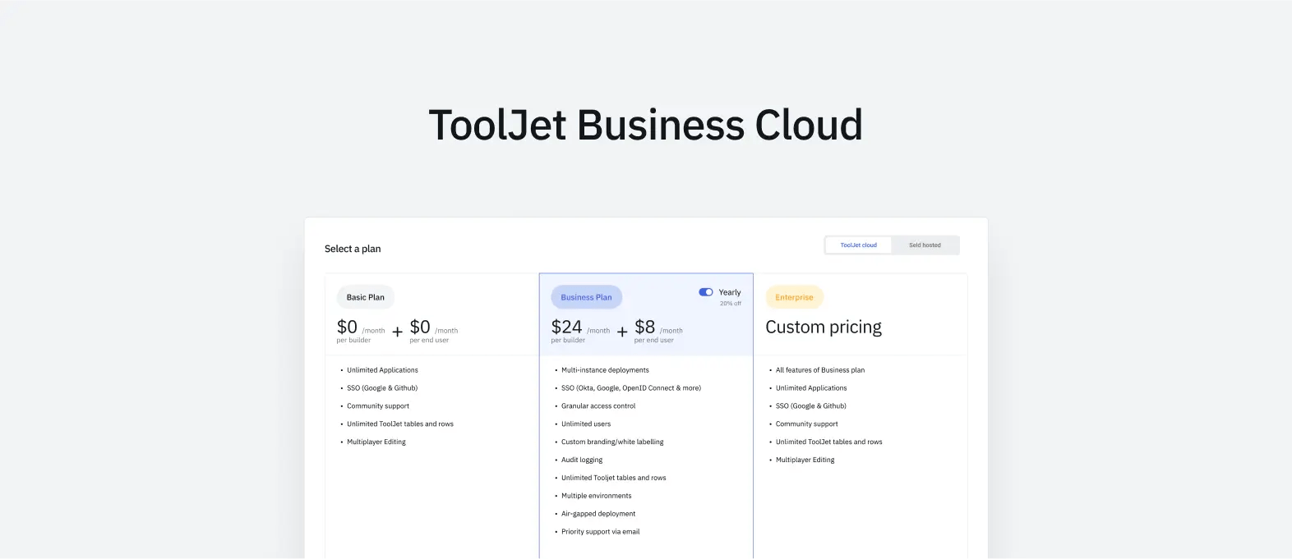Click 'Priority support via email' feature
Image resolution: width=1292 pixels, height=559 pixels.
601,532
